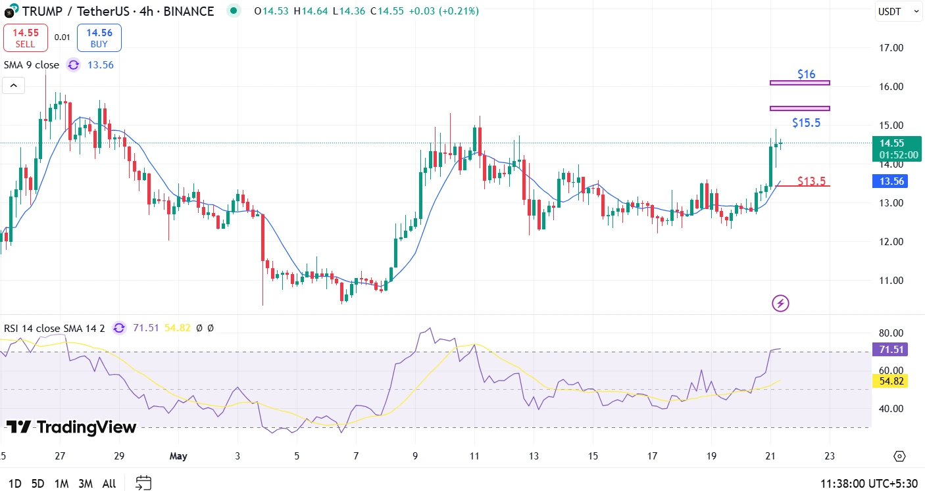The width and height of the screenshot is (925, 491).
Task: Click the blue 13.56 SMA price tag
Action: [889, 182]
